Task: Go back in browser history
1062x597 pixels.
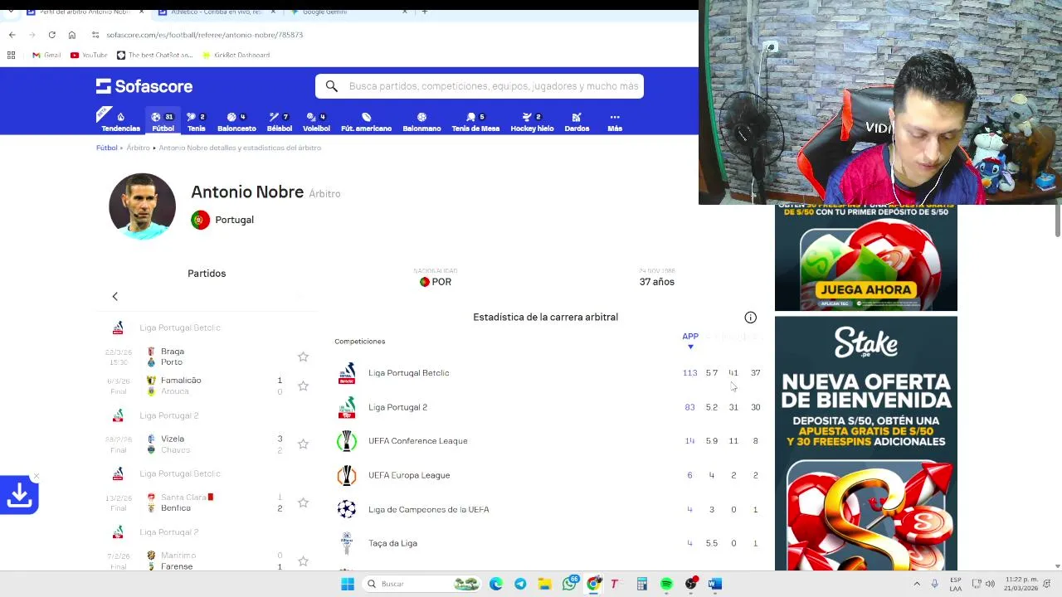Action: pos(12,35)
